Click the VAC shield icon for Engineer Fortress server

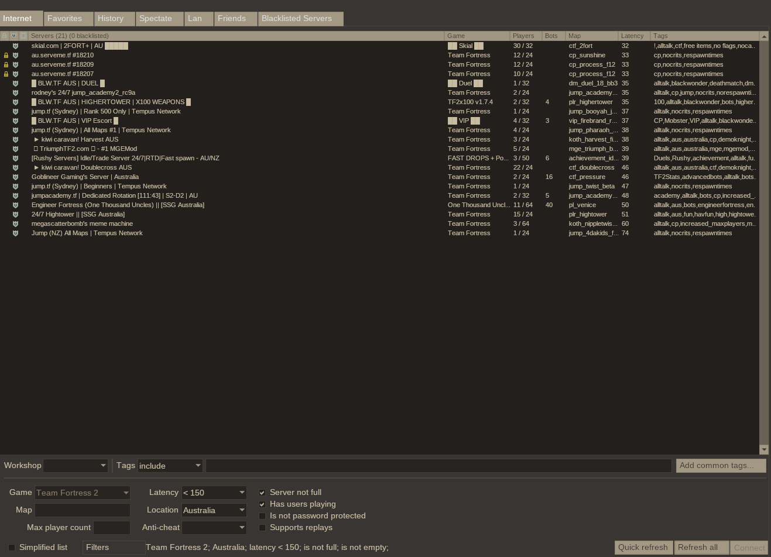16,205
